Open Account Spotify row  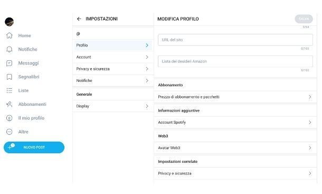point(235,123)
